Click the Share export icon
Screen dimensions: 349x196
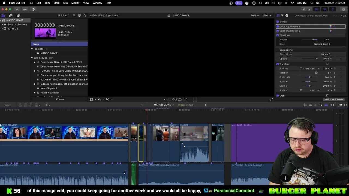(344, 9)
